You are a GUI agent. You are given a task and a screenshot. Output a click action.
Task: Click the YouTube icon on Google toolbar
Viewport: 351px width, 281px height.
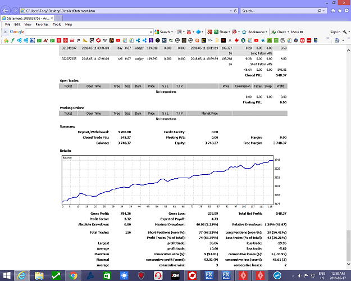point(189,32)
